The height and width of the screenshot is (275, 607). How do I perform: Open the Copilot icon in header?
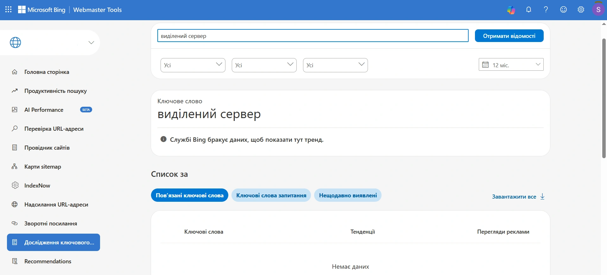(511, 10)
